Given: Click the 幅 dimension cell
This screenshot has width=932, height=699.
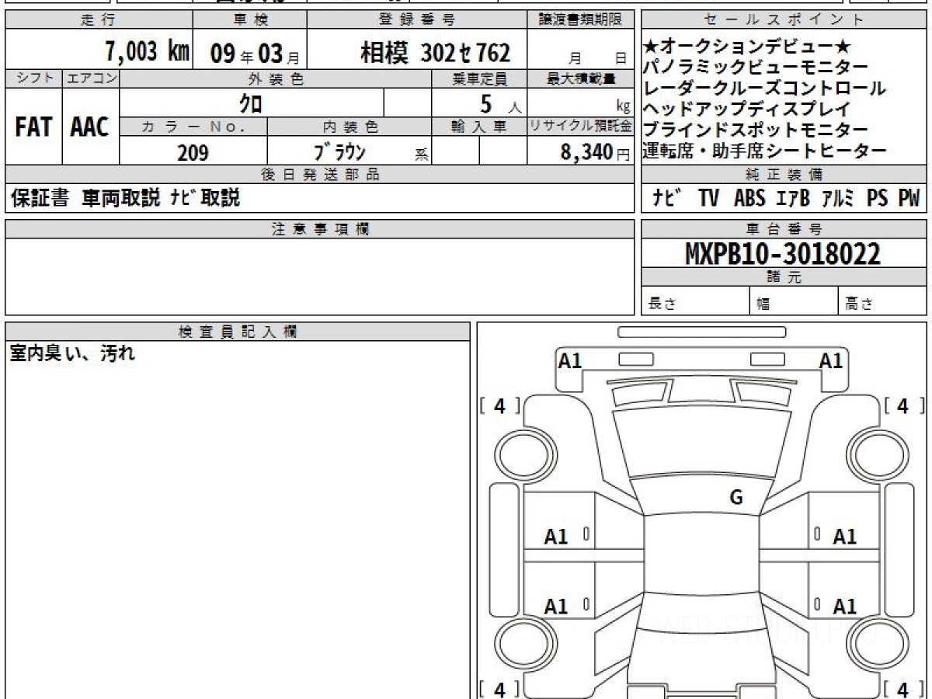Looking at the screenshot, I should 795,301.
